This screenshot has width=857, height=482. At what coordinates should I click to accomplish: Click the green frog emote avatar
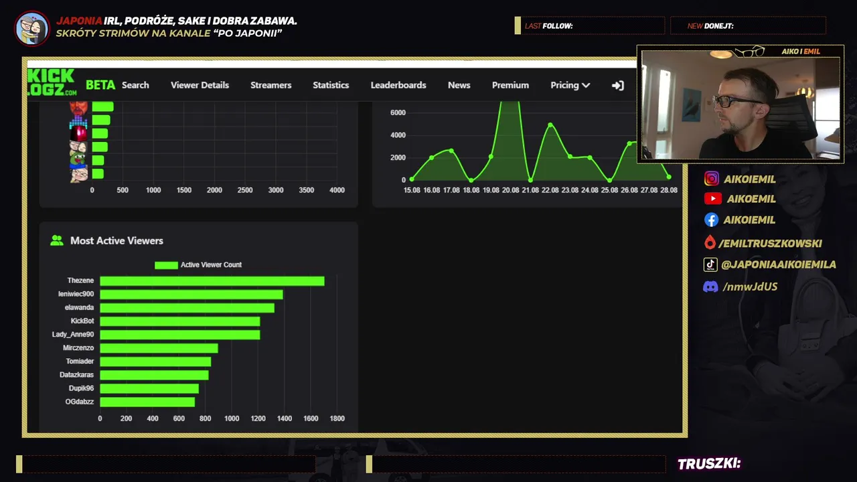78,160
